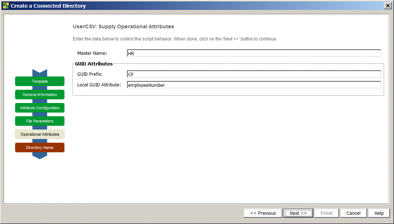Close the Create a Connected Directory dialog
Image resolution: width=394 pixels, height=224 pixels.
387,6
